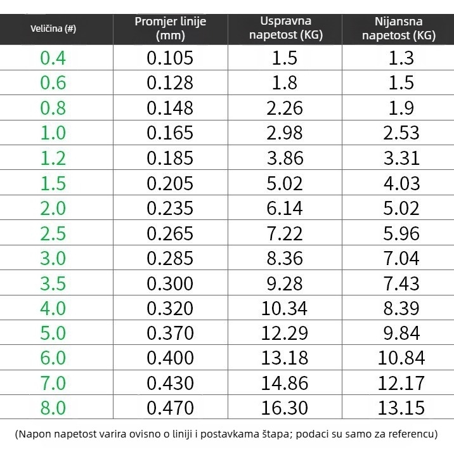This screenshot has width=454, height=454.
Task: Click the green size value 5.0
Action: pos(53,333)
